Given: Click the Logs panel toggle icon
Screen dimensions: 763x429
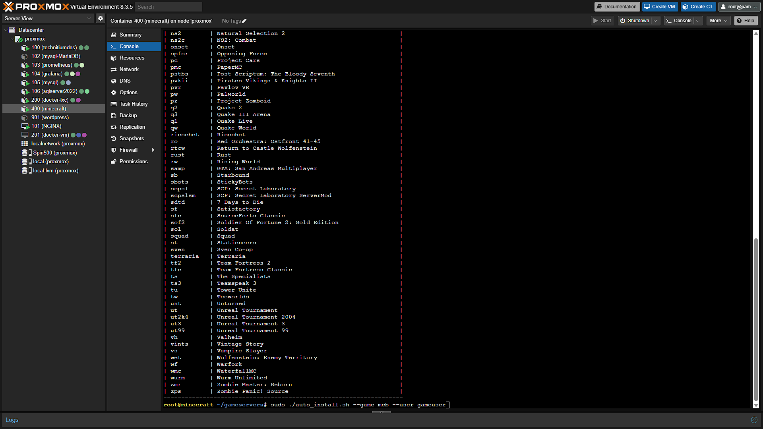Looking at the screenshot, I should point(754,420).
